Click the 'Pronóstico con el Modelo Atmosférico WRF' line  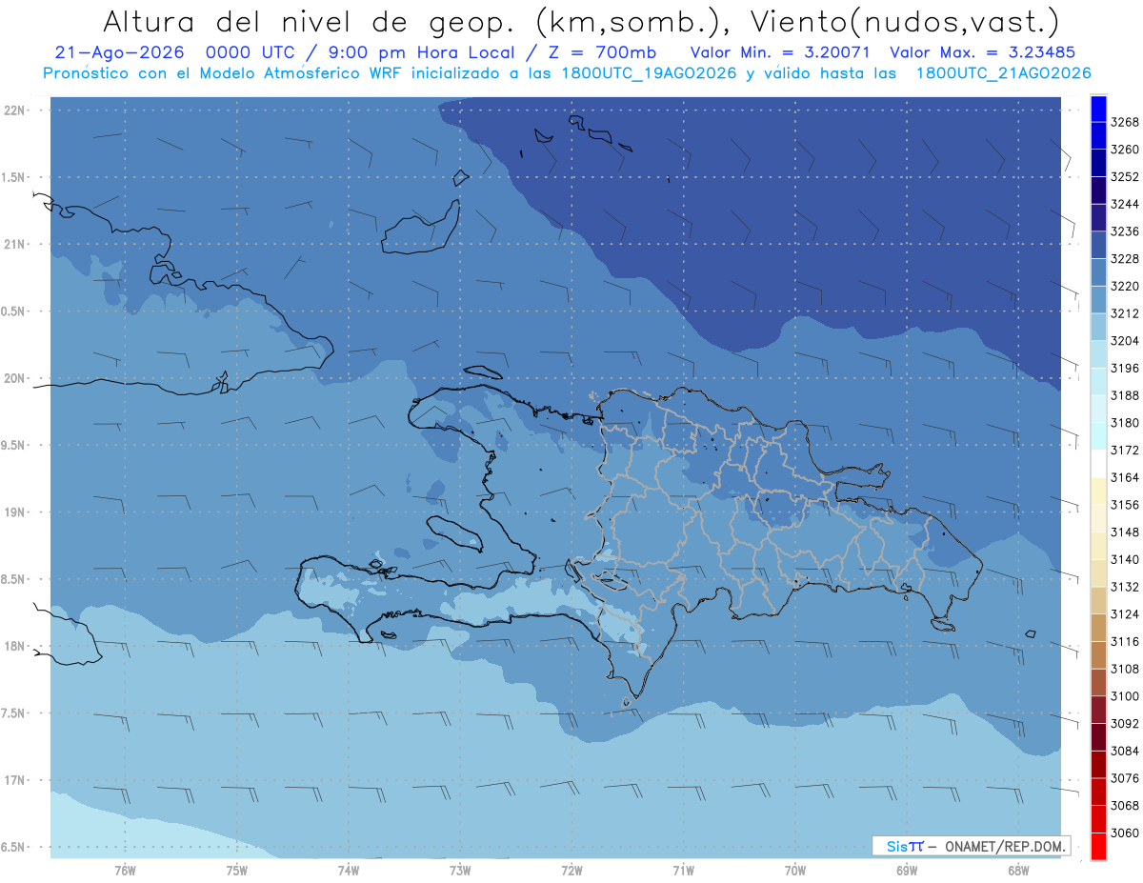tap(567, 73)
